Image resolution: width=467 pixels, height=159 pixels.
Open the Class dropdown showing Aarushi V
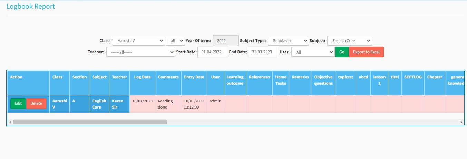pyautogui.click(x=138, y=41)
